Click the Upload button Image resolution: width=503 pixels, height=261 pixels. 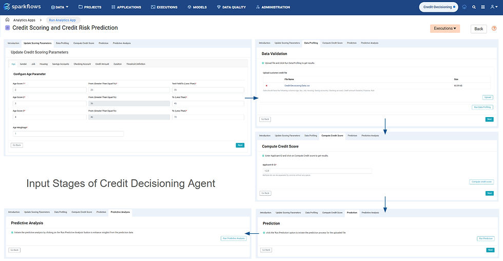tap(488, 97)
